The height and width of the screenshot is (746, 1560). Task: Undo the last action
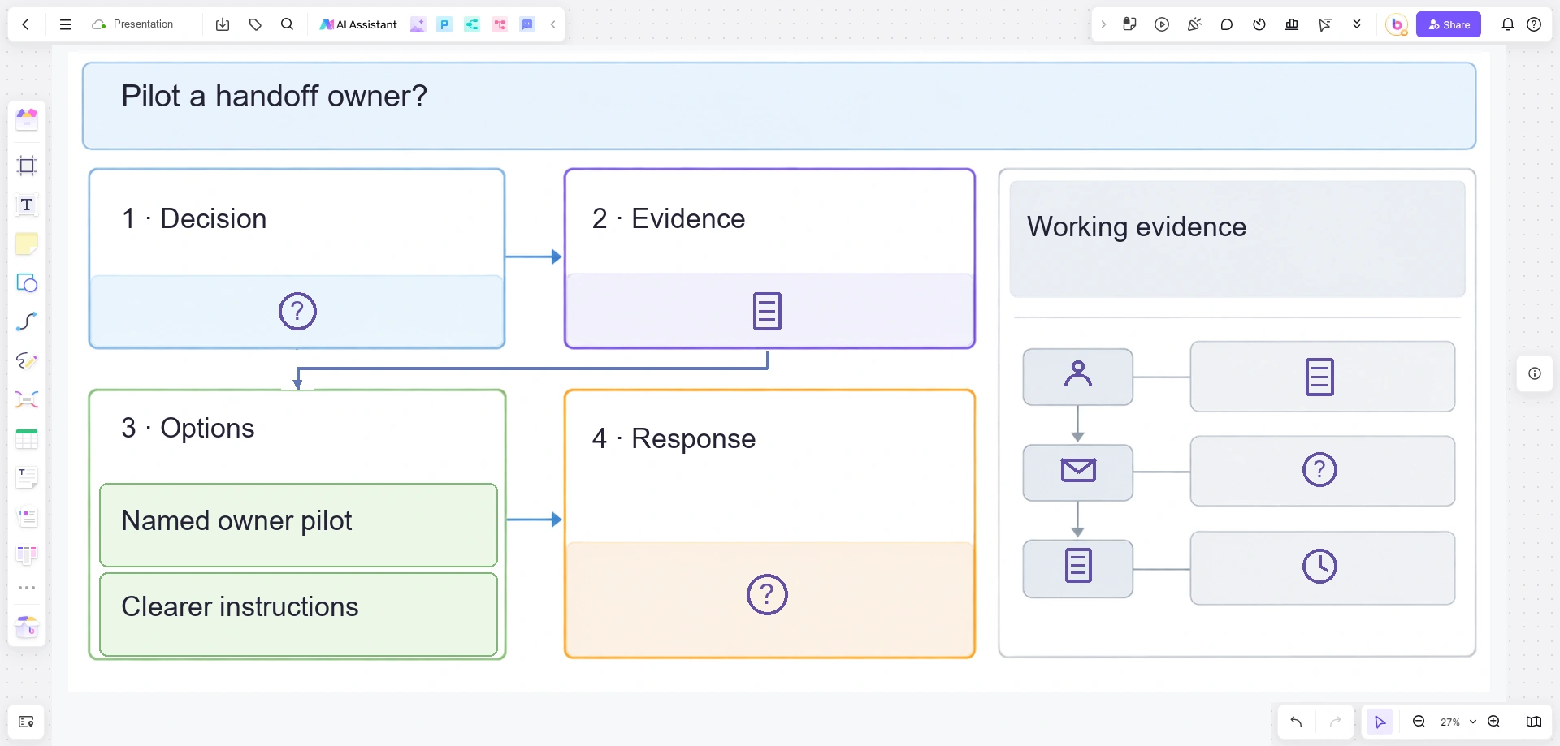(x=1296, y=722)
